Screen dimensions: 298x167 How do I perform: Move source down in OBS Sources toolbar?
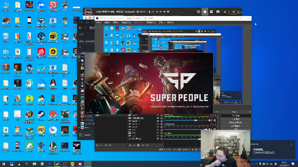tap(147, 145)
